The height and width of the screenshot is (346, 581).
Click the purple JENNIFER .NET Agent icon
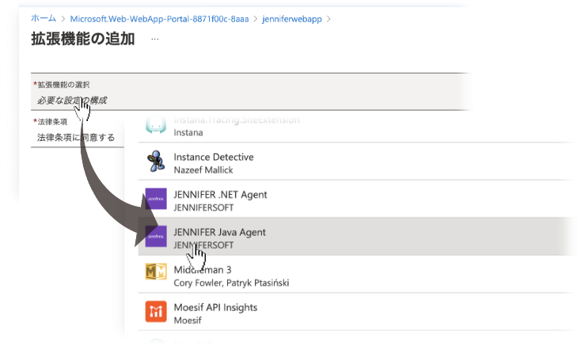tap(155, 199)
